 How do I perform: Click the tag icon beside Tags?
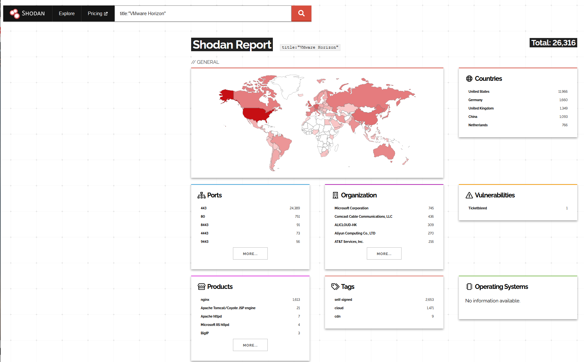tap(335, 287)
